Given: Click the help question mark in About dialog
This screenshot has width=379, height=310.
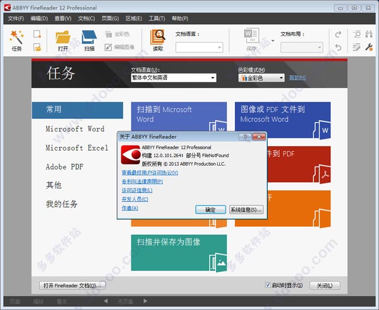Looking at the screenshot, I should (x=245, y=137).
